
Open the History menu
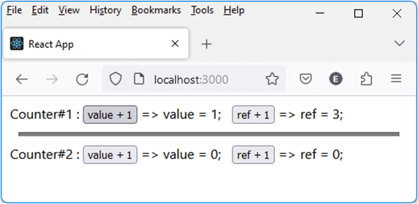point(106,10)
